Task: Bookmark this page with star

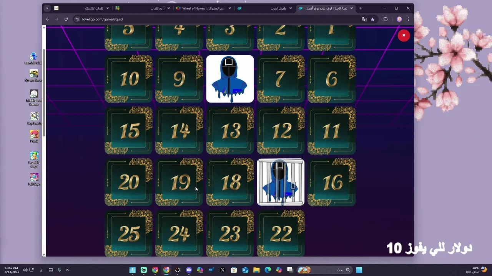Action: click(372, 19)
